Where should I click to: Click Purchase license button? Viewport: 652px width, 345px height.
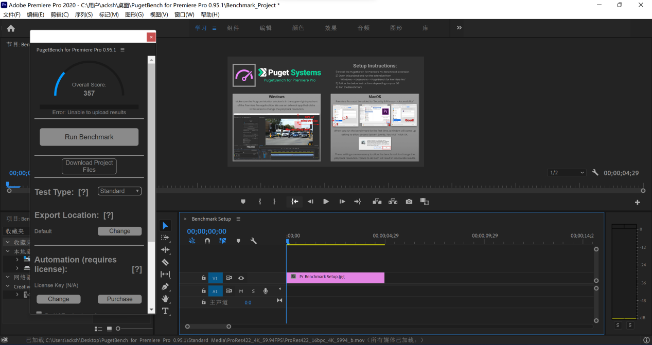pos(120,299)
